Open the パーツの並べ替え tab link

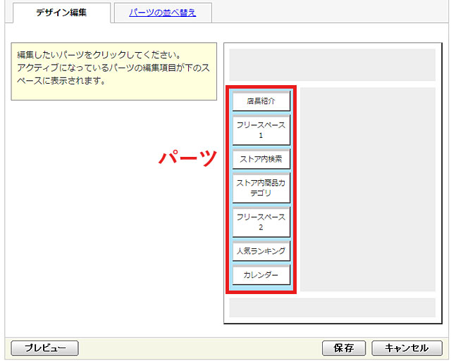pyautogui.click(x=163, y=13)
